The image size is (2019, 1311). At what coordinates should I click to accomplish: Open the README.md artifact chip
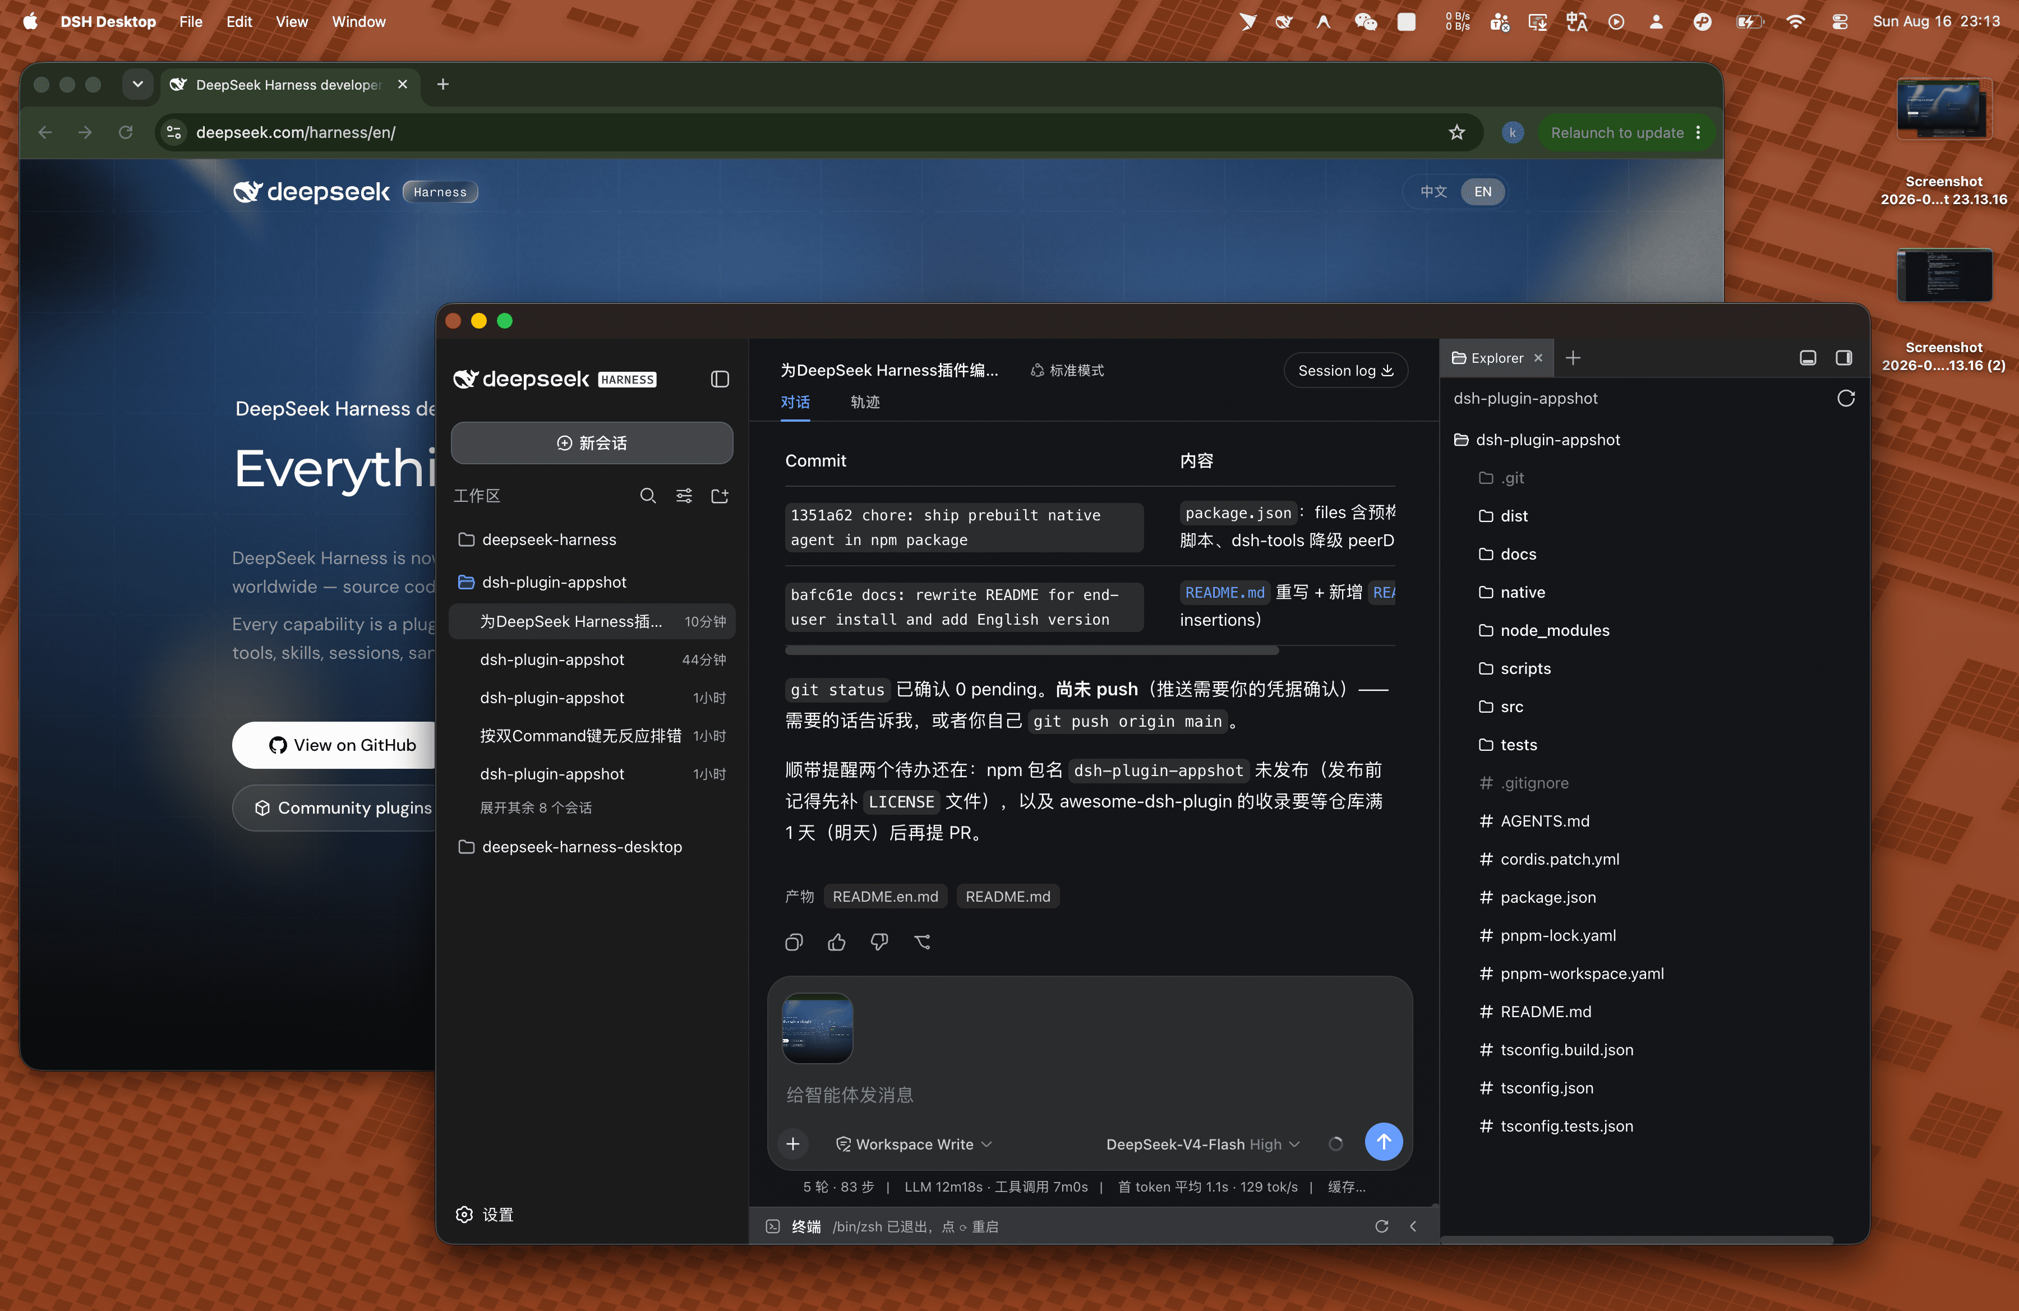[1008, 896]
